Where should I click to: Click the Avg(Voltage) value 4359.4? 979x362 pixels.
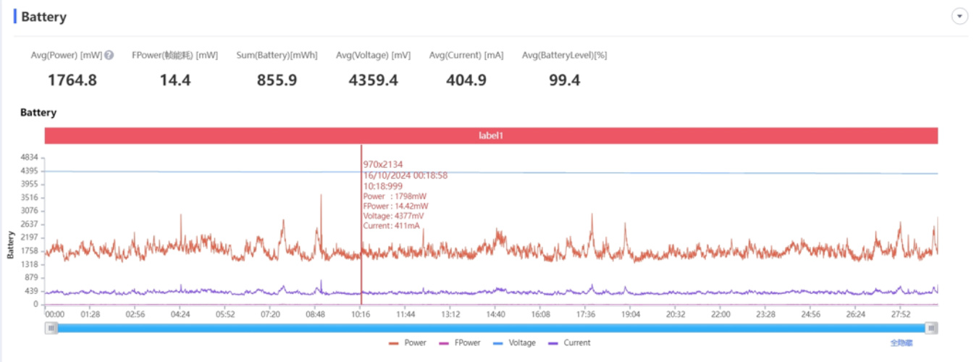point(373,80)
